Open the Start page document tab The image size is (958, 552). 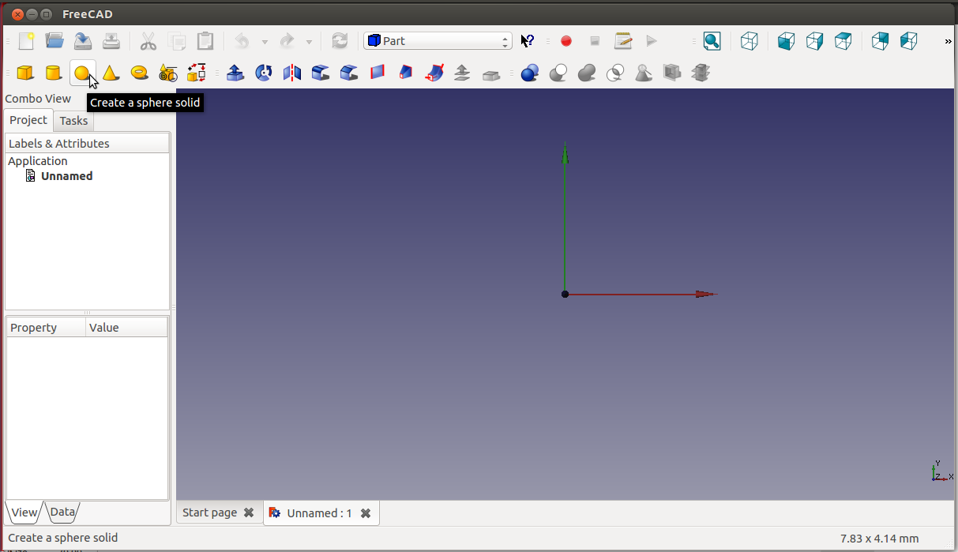click(x=209, y=513)
